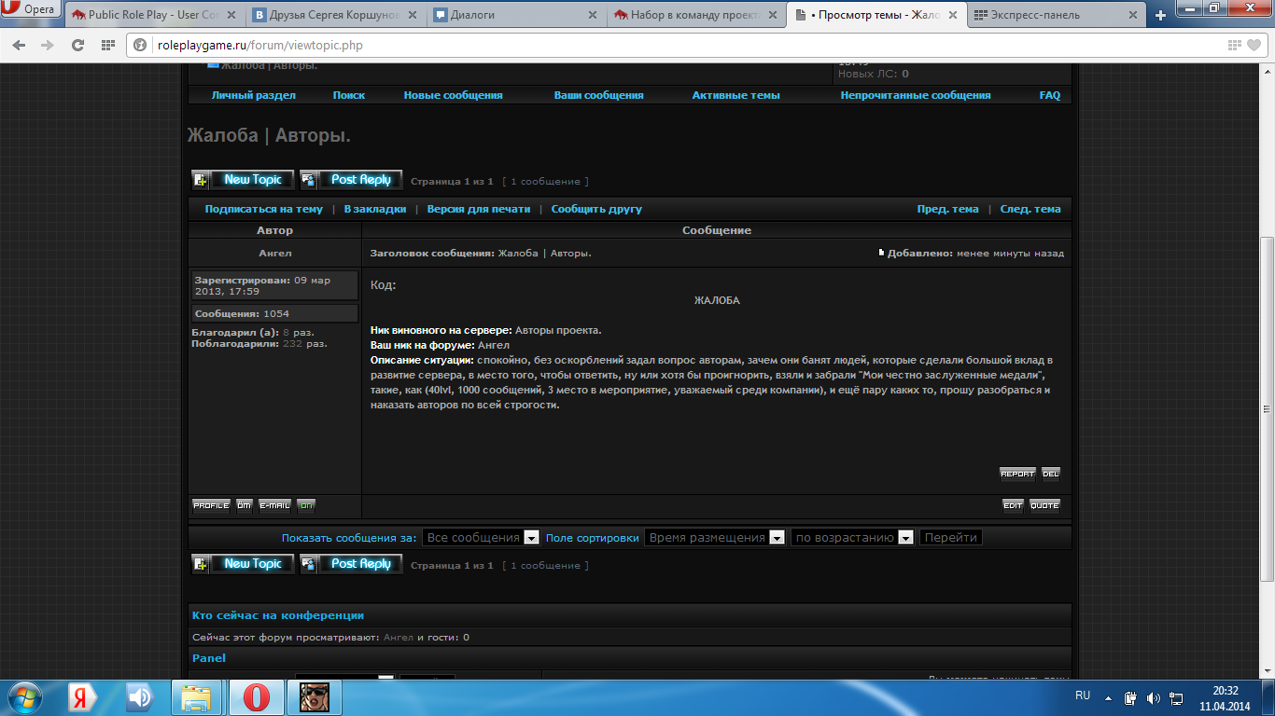The height and width of the screenshot is (716, 1275).
Task: Click the post icon before Добавлено
Action: click(881, 252)
